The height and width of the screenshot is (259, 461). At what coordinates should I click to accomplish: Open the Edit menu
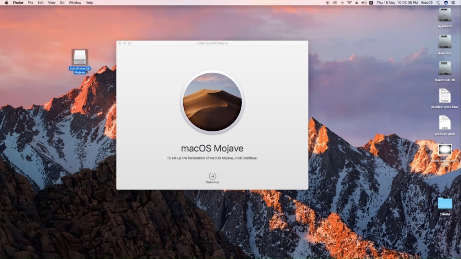click(x=41, y=3)
